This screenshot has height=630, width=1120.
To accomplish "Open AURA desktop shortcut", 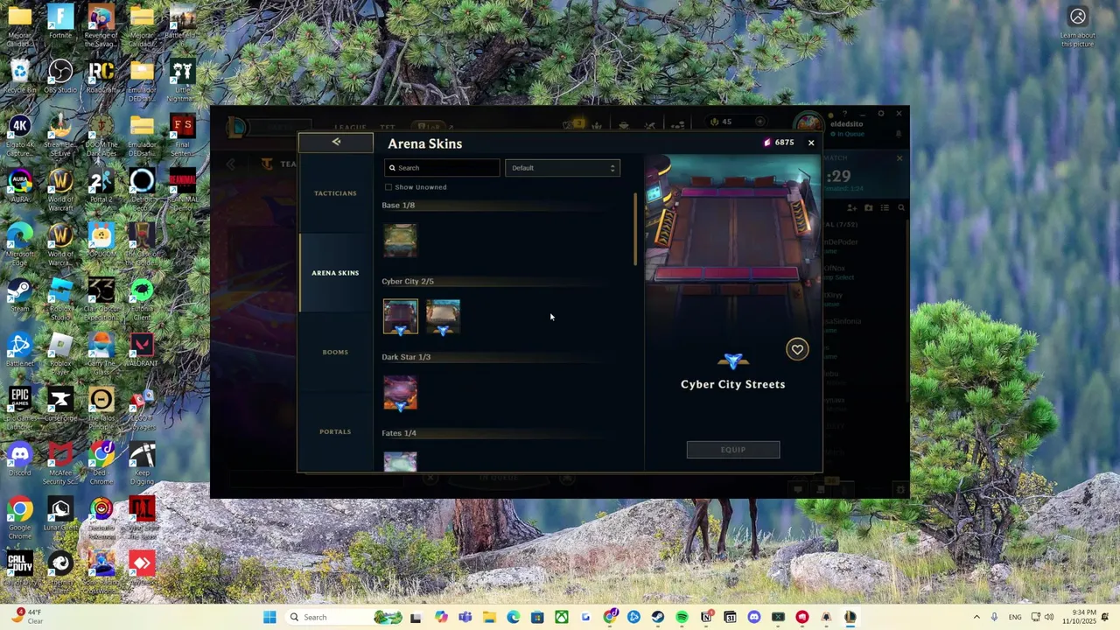I will click(x=19, y=185).
